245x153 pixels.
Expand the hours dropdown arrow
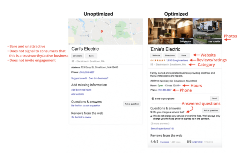click(180, 86)
